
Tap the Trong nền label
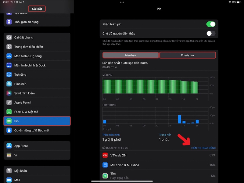tap(165, 135)
